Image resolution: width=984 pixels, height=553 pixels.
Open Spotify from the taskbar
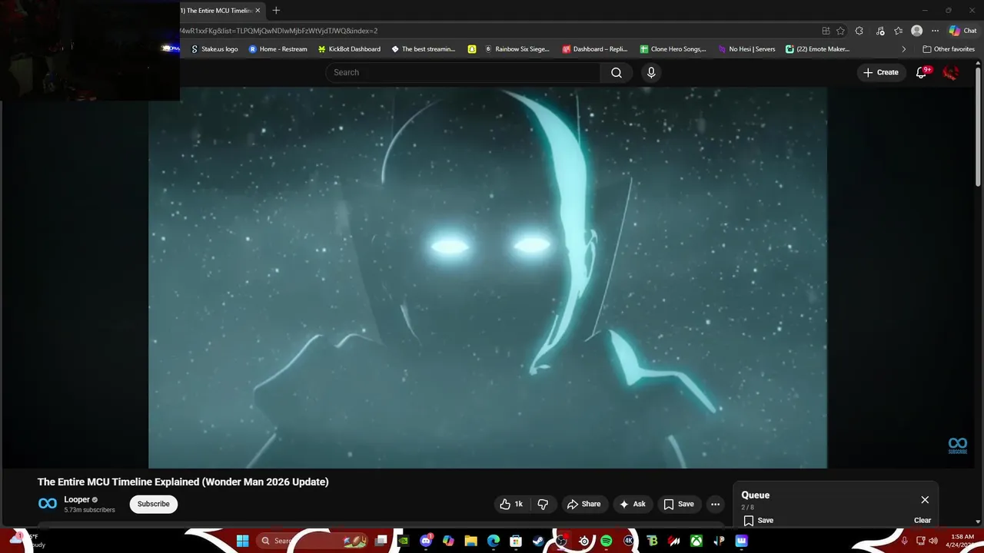coord(606,541)
